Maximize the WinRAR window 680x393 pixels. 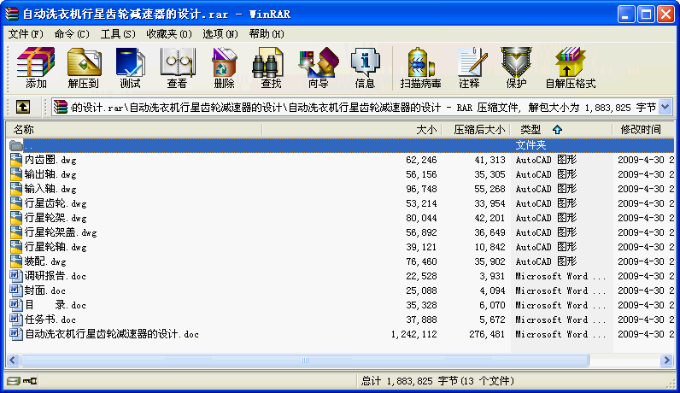(x=645, y=15)
